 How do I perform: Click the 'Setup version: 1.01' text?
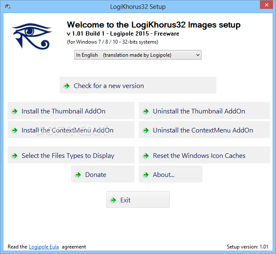click(x=247, y=247)
